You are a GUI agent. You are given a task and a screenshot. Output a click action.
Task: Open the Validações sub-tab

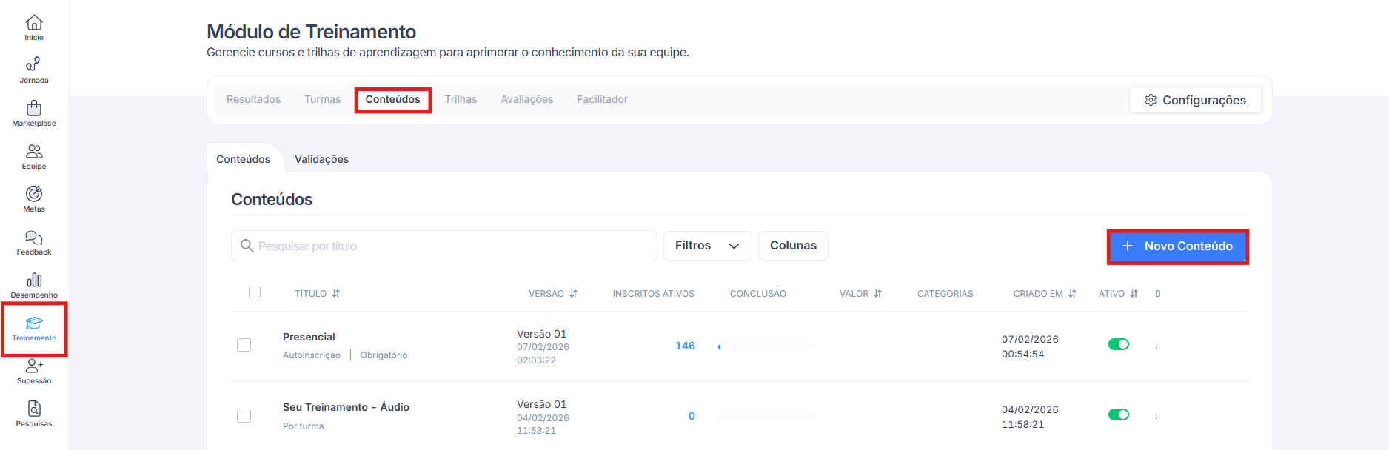321,159
